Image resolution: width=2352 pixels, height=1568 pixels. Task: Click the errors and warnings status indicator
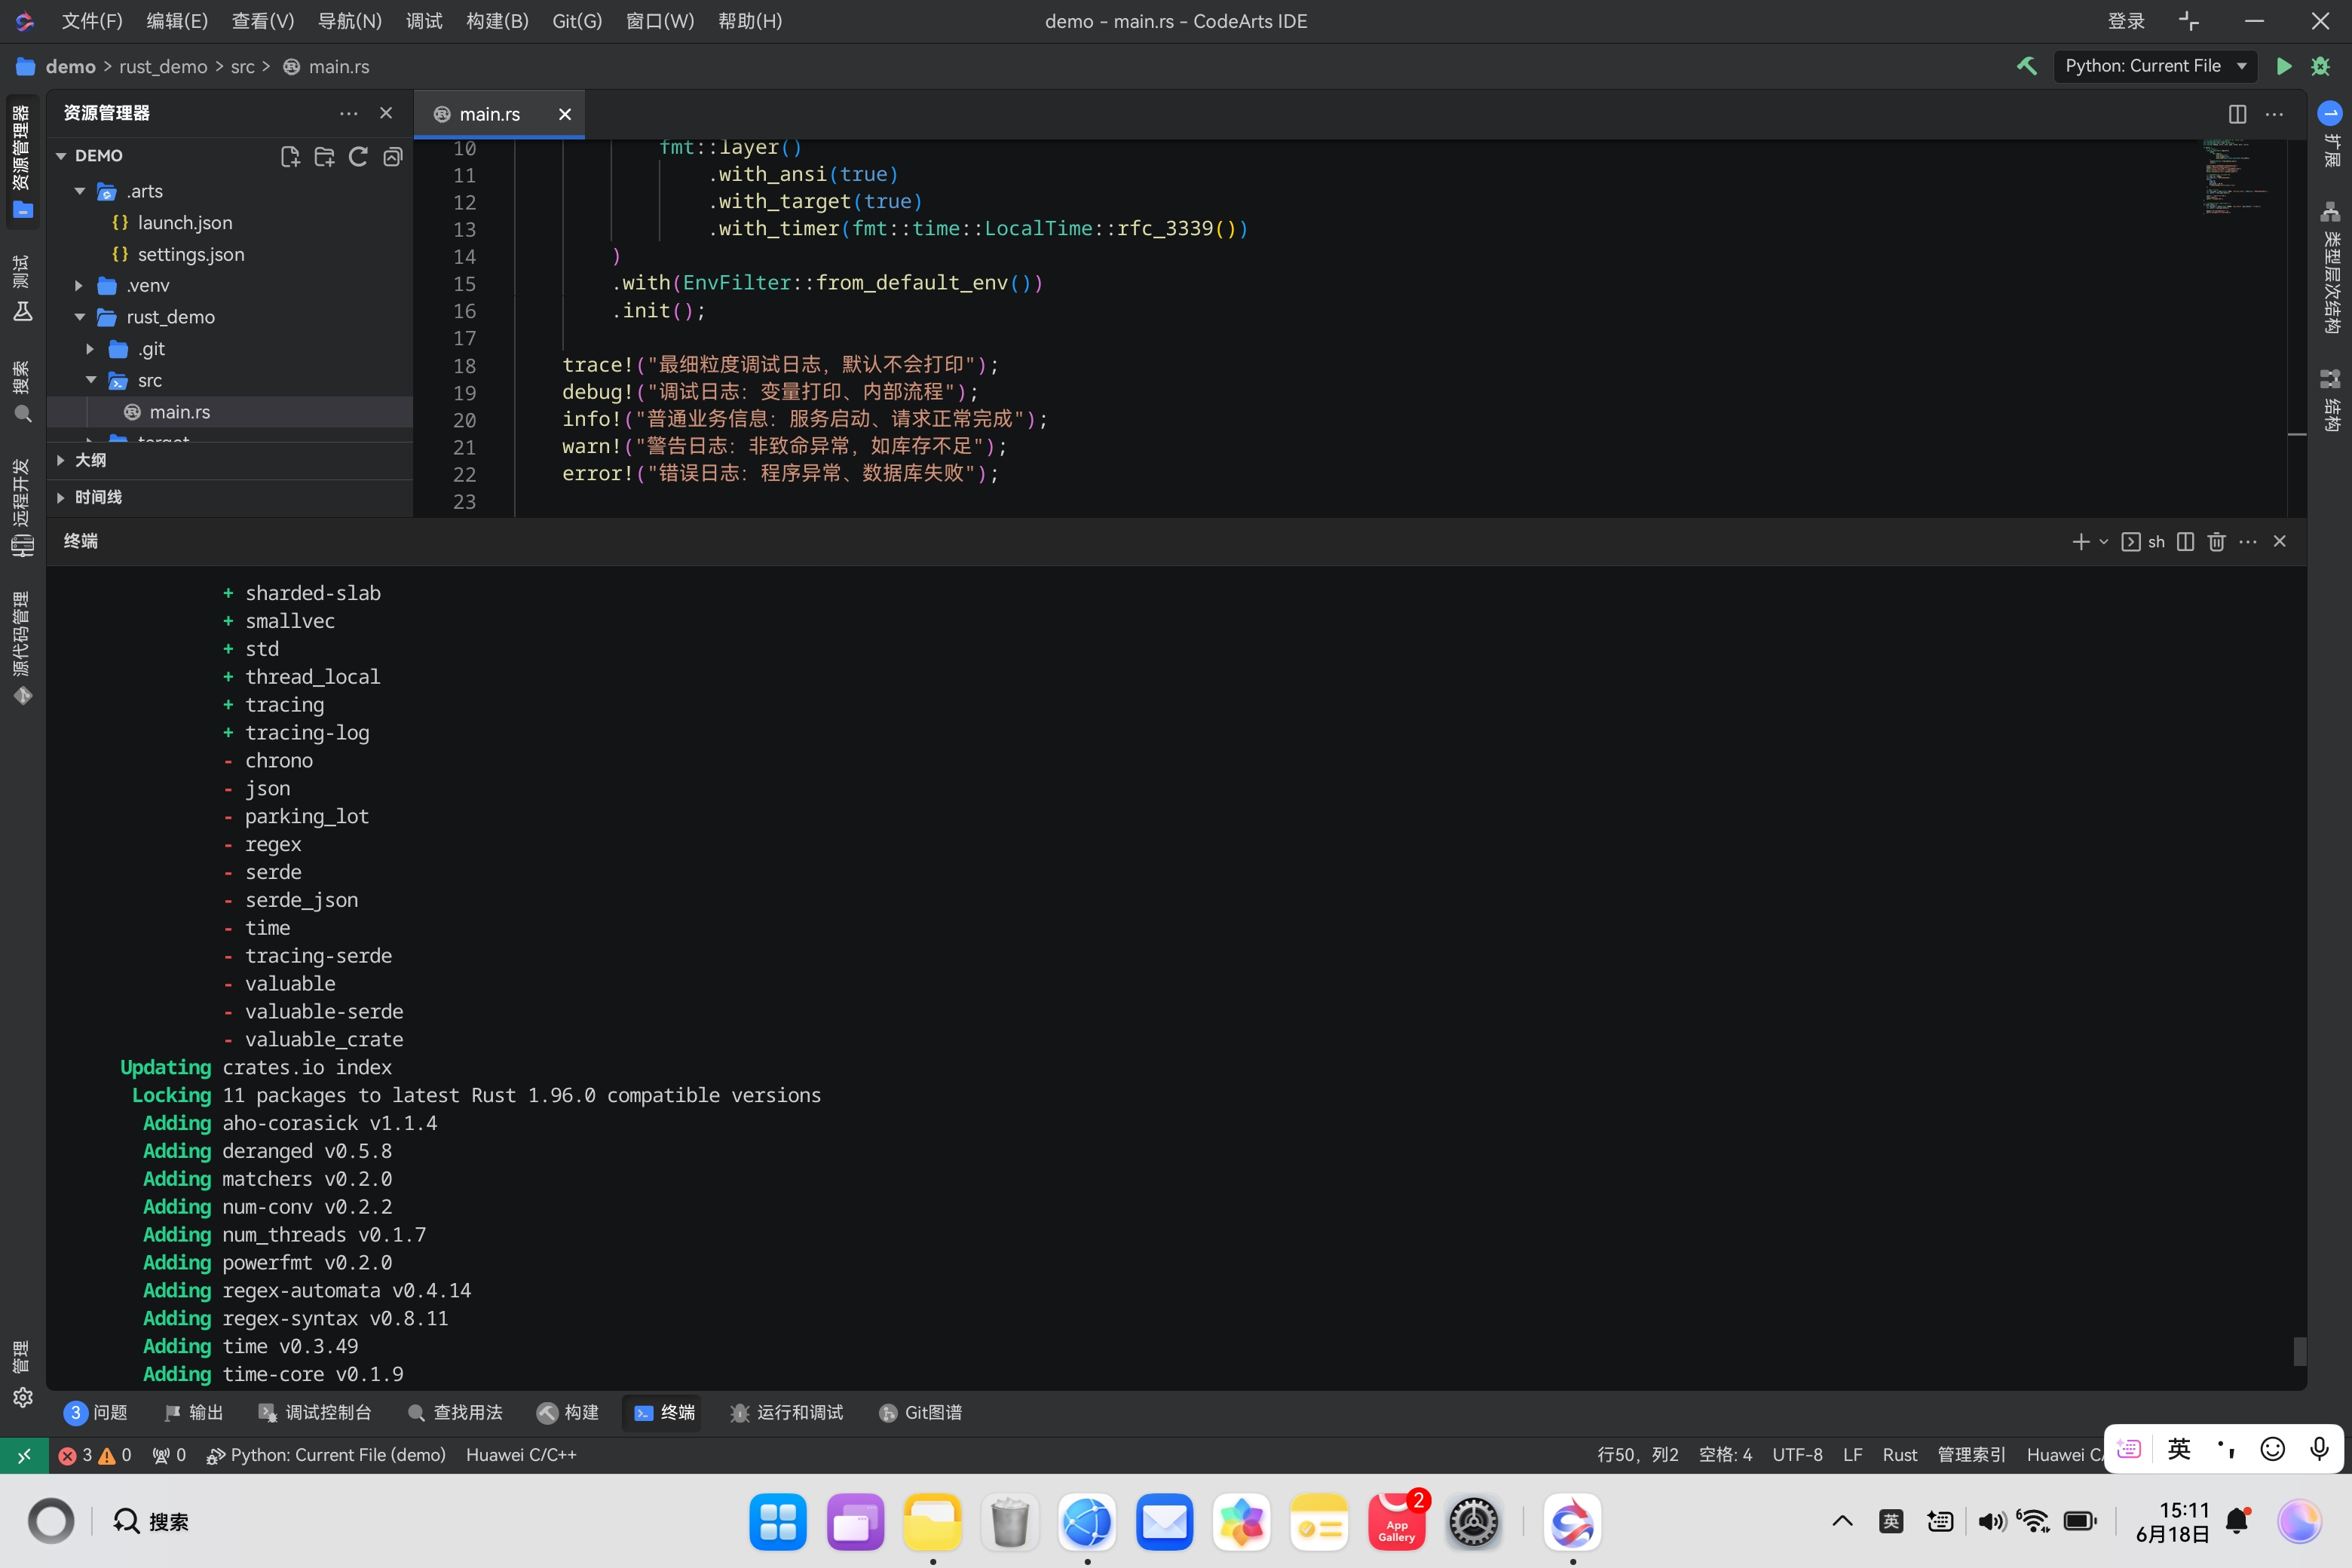coord(95,1455)
